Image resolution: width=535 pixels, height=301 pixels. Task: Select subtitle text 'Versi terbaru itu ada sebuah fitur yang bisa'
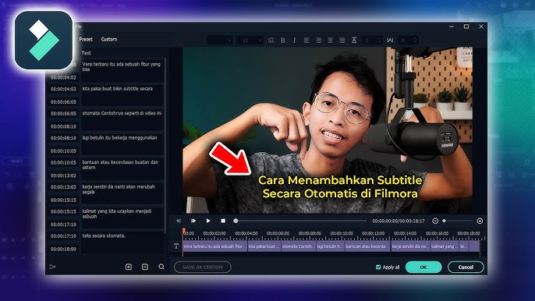pyautogui.click(x=122, y=71)
